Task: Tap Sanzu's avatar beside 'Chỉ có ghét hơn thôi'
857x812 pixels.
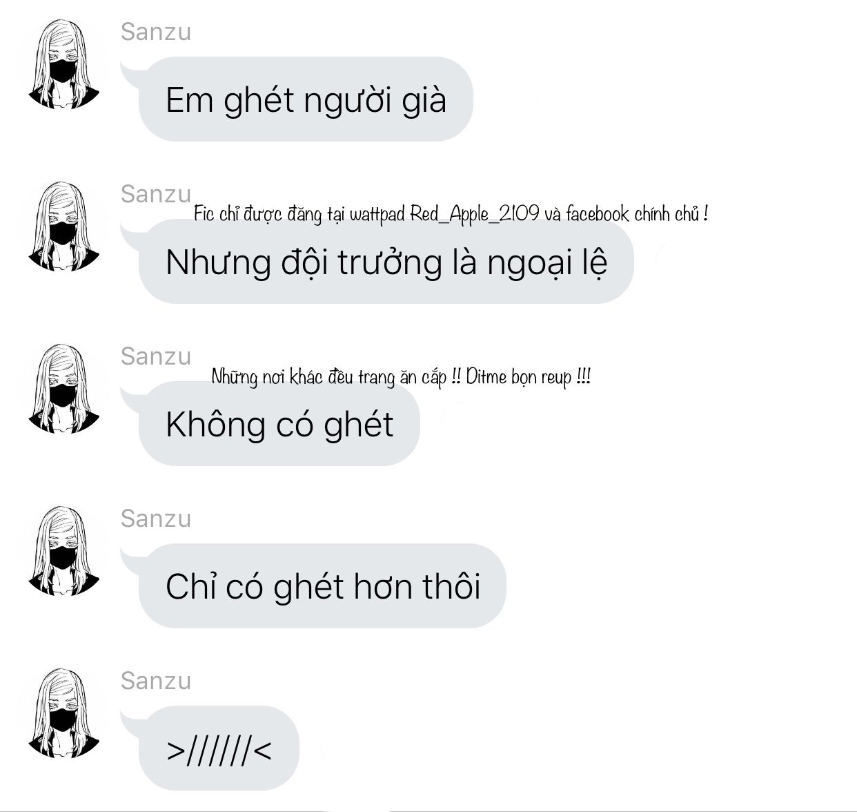Action: [63, 551]
